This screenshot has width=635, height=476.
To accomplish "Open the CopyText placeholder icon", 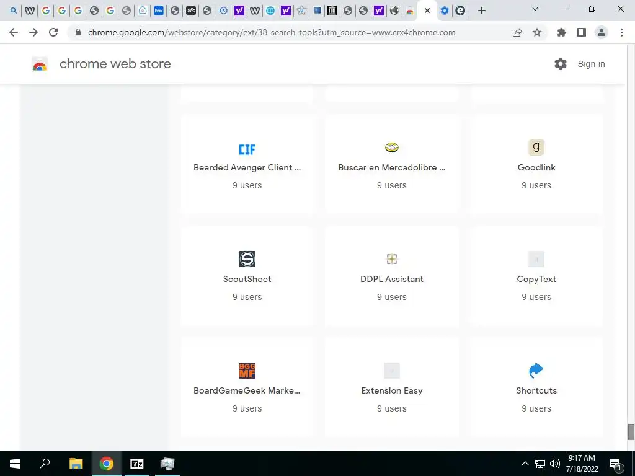I will 536,259.
